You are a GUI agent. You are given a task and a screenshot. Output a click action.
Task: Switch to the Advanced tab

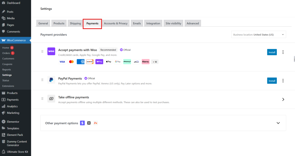[193, 23]
